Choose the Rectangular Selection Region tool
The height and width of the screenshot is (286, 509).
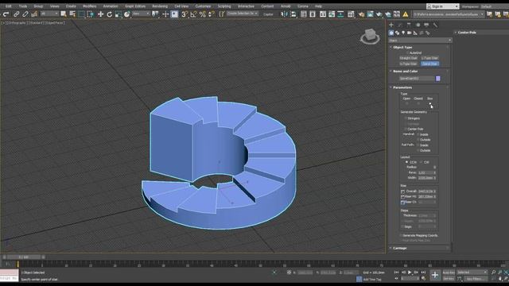tap(81, 14)
